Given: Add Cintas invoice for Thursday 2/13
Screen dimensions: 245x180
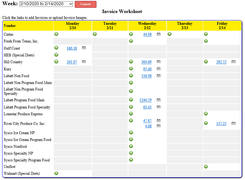Looking at the screenshot, I should tap(169, 34).
